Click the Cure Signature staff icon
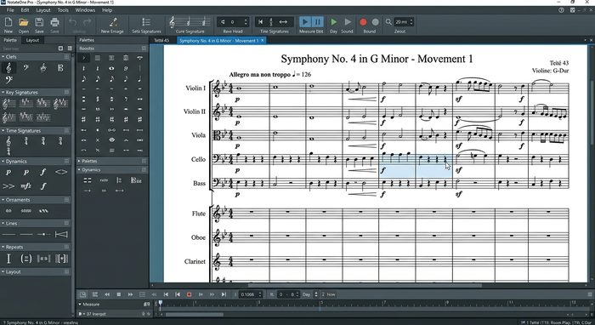 (x=190, y=22)
